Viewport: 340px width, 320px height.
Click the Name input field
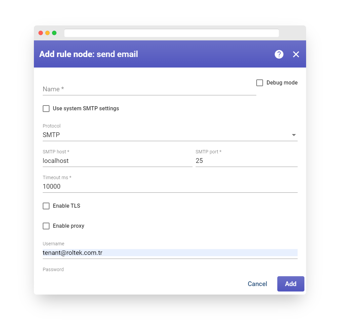click(x=149, y=89)
